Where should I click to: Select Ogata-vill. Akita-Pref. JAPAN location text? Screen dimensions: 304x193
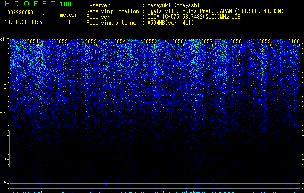click(216, 11)
